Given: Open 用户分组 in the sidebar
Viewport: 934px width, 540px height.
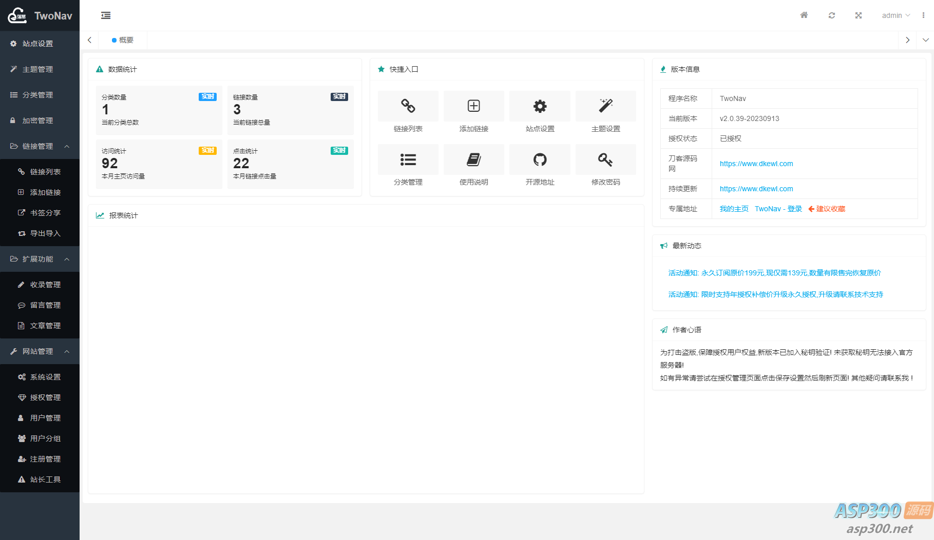Looking at the screenshot, I should point(40,438).
